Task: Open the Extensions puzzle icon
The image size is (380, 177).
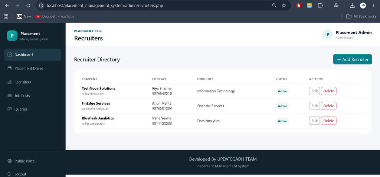Action: [320, 5]
